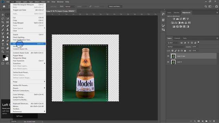Screen dimensions: 219x123
Task: Toggle lock position
Action: coord(179,51)
